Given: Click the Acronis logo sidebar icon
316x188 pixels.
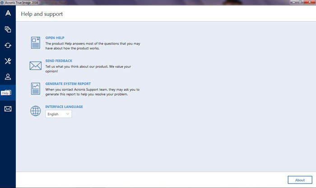Looking at the screenshot, I should [8, 13].
